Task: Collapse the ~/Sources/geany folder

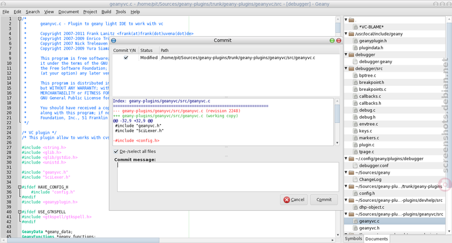Action: 346,173
